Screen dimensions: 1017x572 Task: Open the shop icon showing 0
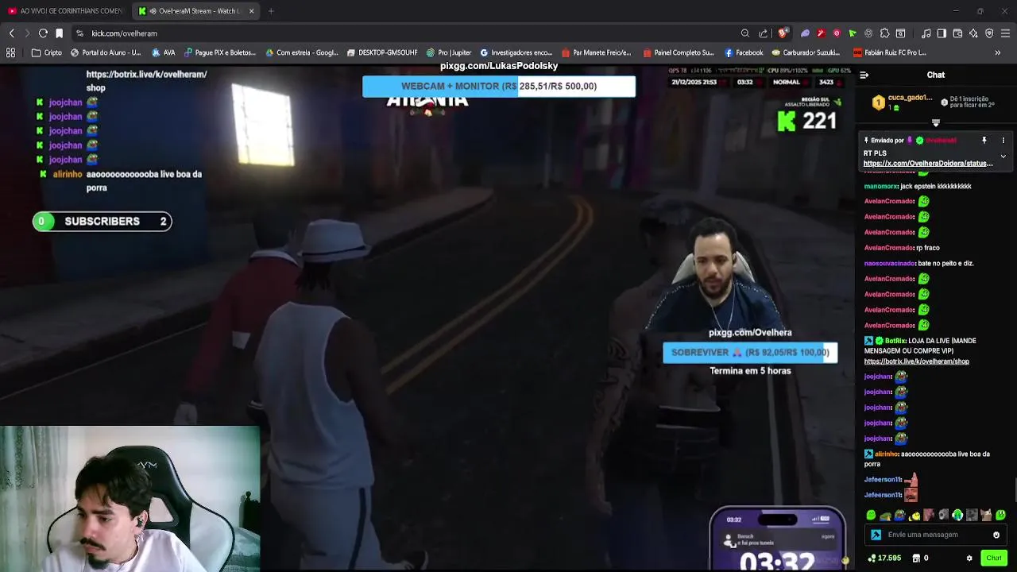[x=920, y=558]
